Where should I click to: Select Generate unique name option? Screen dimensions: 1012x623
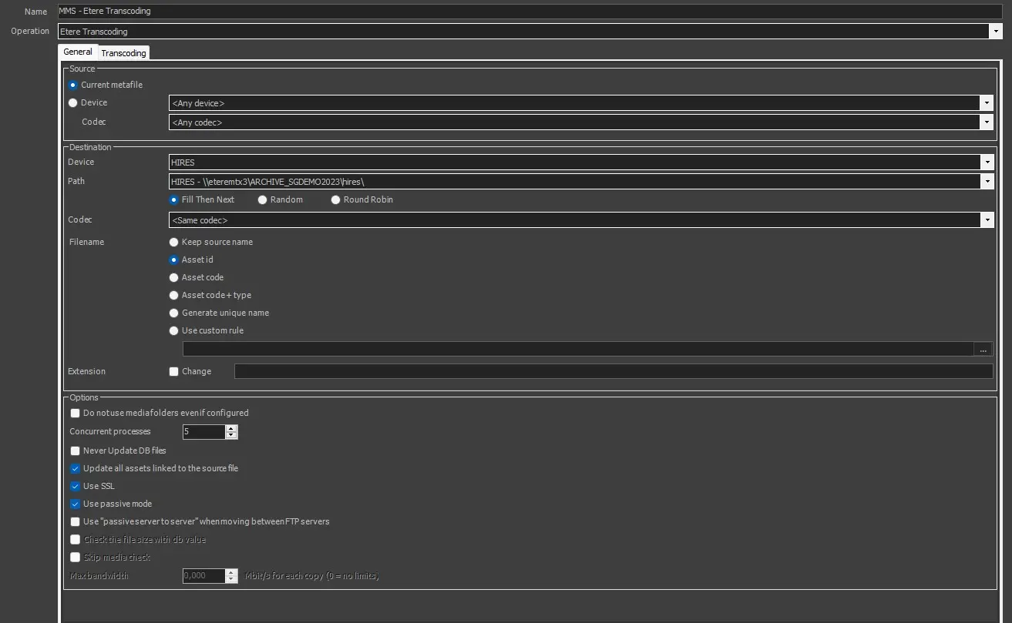pyautogui.click(x=174, y=313)
